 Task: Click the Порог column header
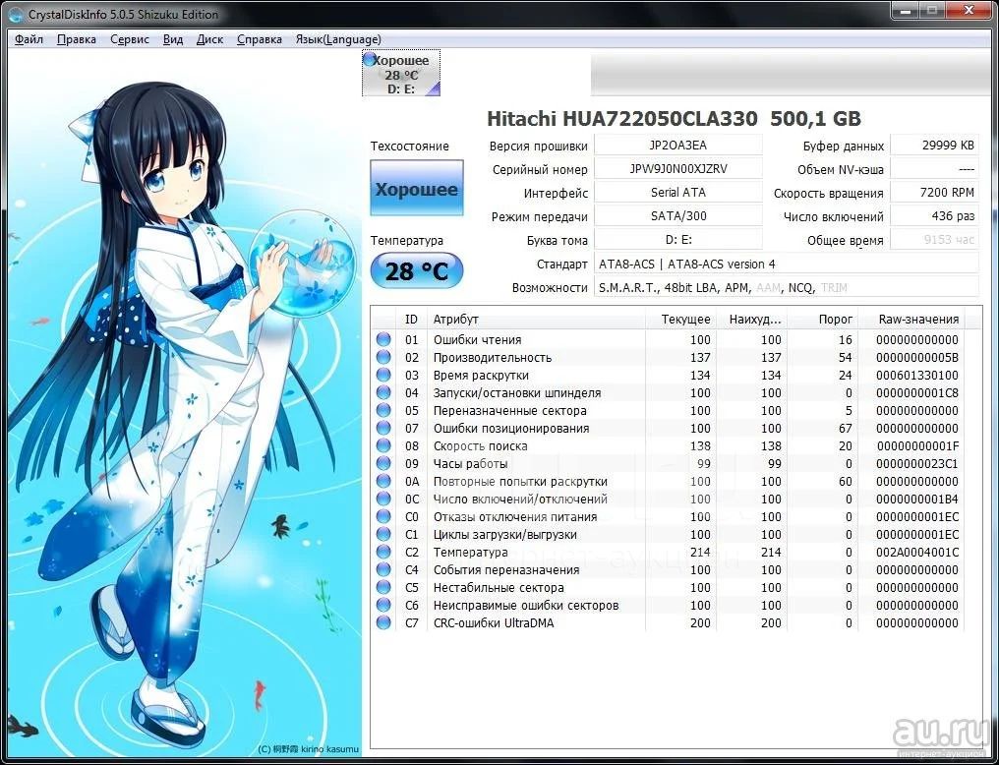point(823,320)
